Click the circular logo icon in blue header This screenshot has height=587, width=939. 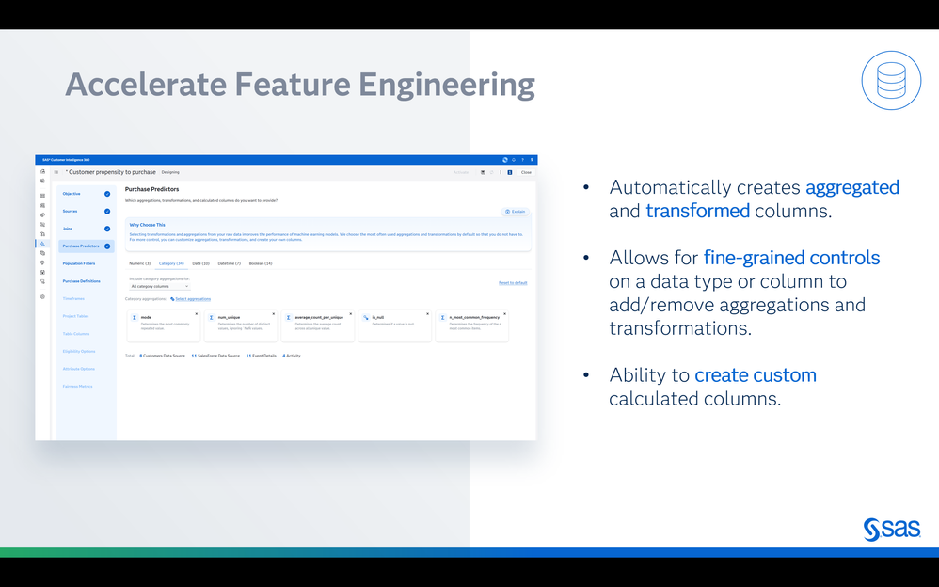click(505, 160)
